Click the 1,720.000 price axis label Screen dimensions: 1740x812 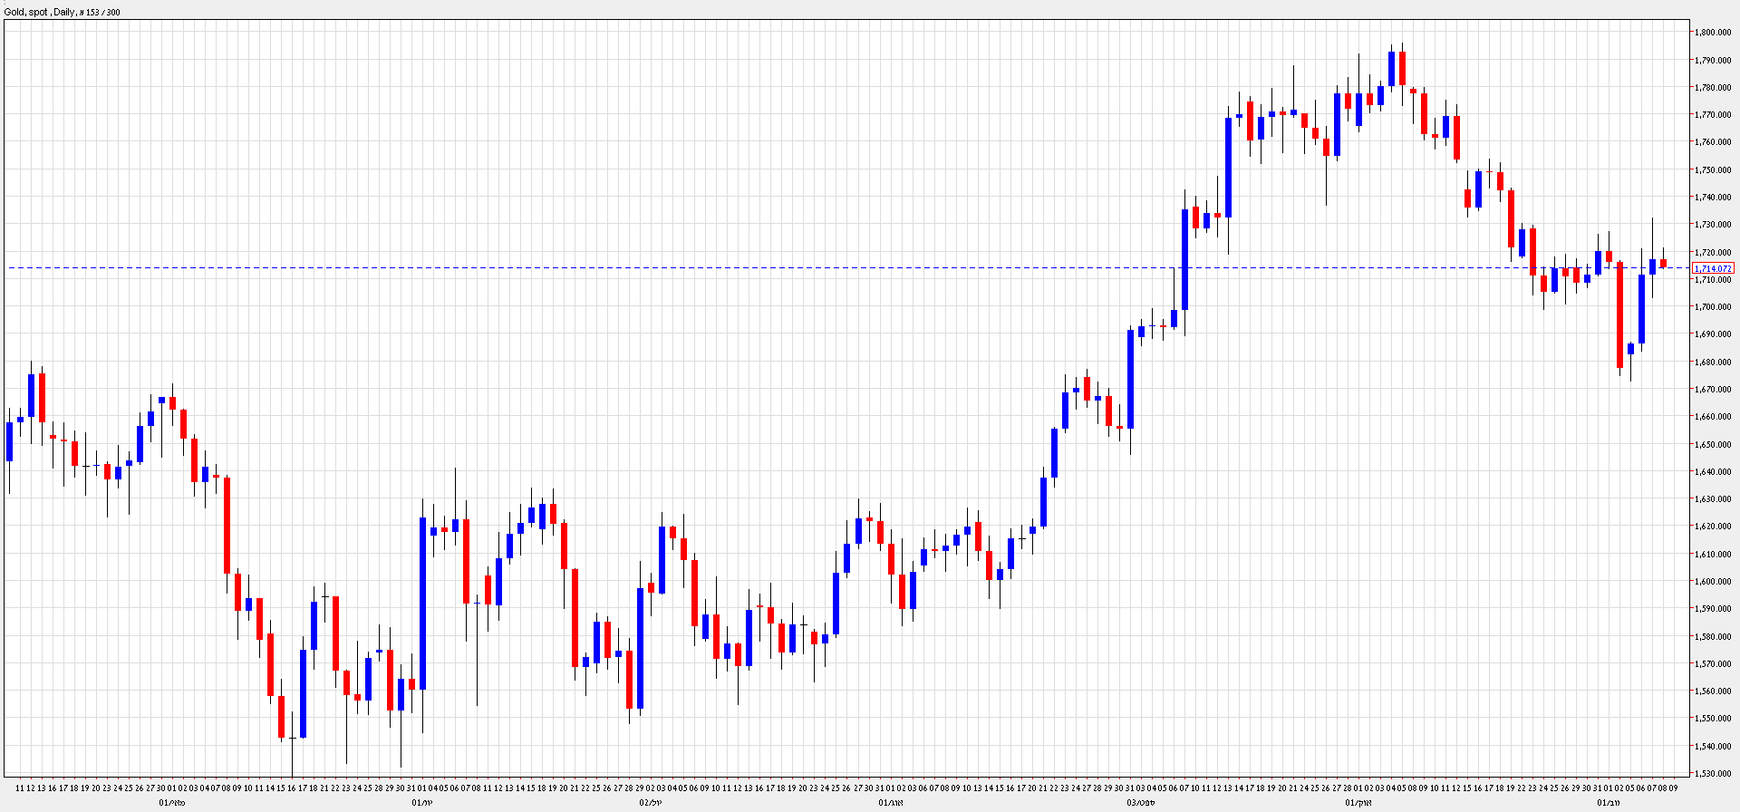pos(1713,252)
